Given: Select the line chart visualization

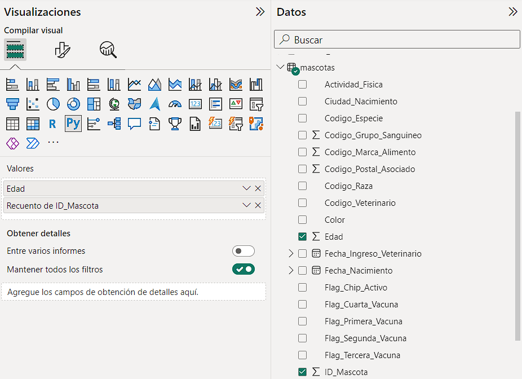Looking at the screenshot, I should click(x=135, y=85).
